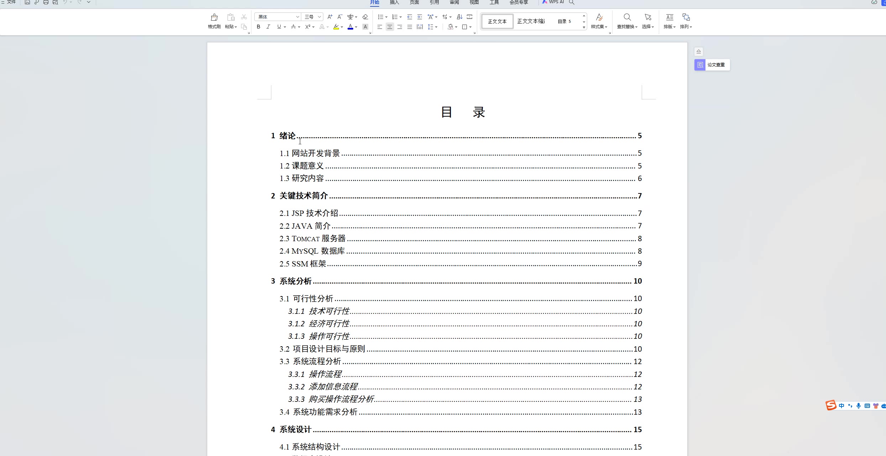Increase font size with the A+ icon
886x456 pixels.
coord(330,17)
